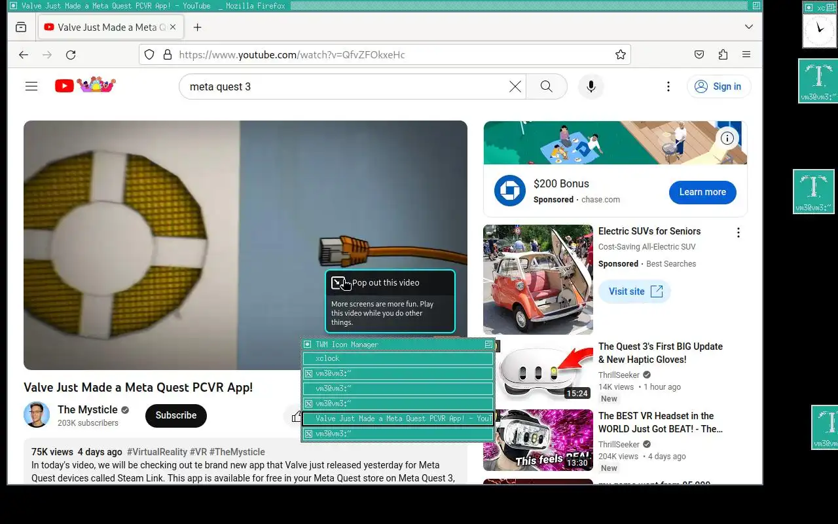
Task: Click the Pop out this video icon
Action: coord(338,282)
